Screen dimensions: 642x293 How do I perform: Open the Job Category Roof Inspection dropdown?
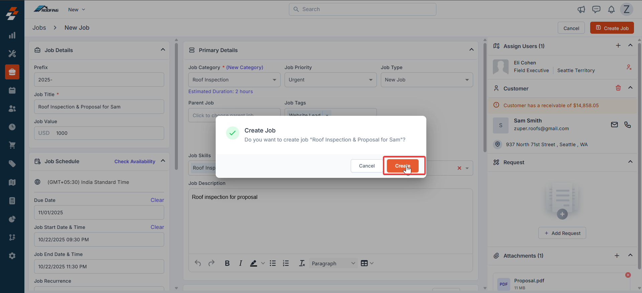(234, 80)
